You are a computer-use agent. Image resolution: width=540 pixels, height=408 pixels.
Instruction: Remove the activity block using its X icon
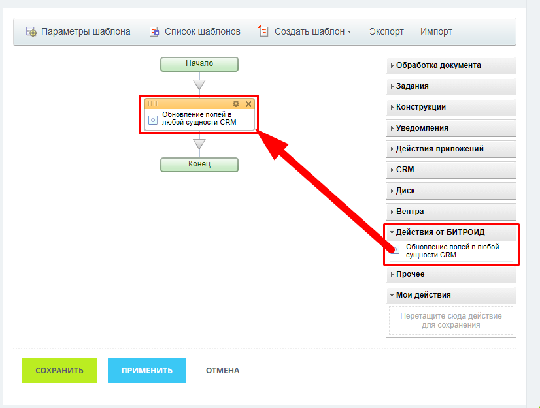248,104
